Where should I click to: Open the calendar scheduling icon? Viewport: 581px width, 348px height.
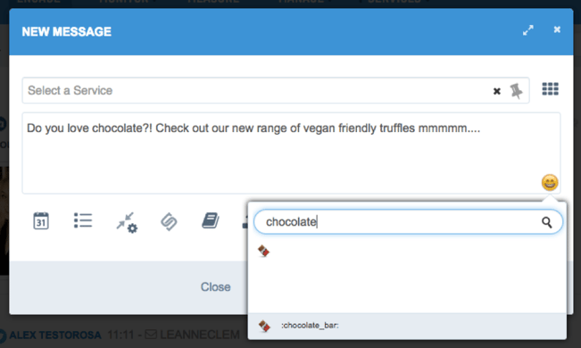point(41,221)
